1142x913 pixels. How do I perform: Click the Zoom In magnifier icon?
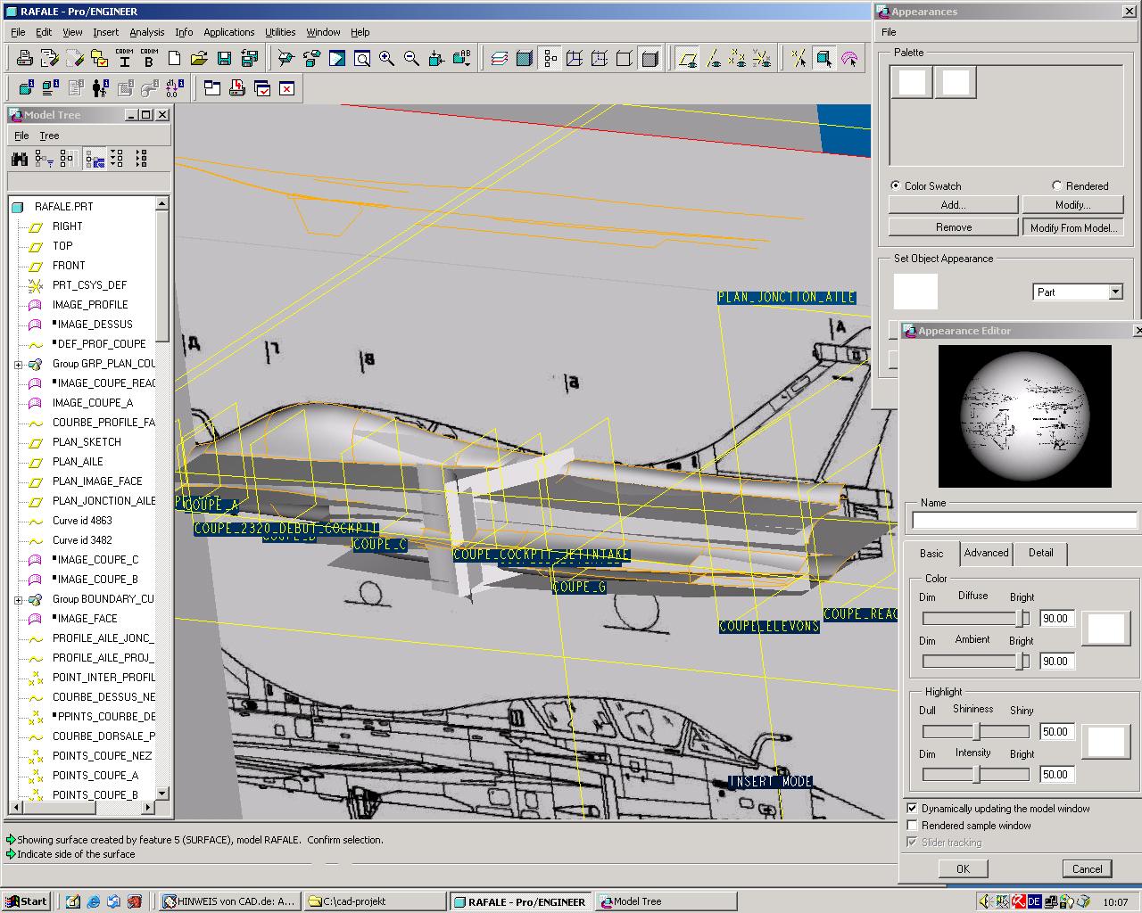(x=386, y=59)
